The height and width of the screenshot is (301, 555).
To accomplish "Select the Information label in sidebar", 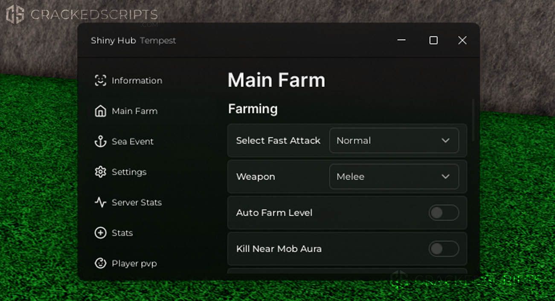I will [137, 81].
